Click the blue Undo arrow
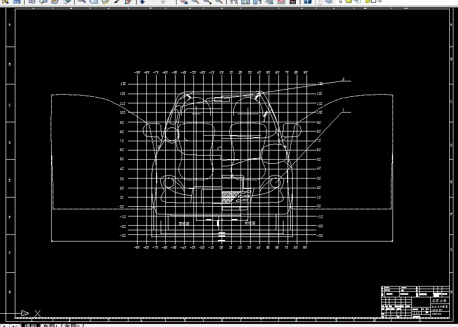Screen dimensions: 458x327 tap(143, 2)
